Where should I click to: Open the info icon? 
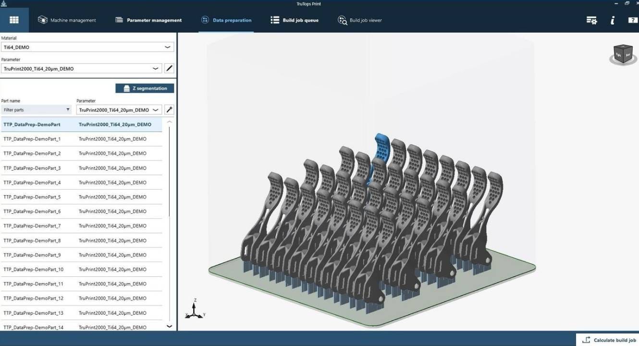(x=613, y=20)
